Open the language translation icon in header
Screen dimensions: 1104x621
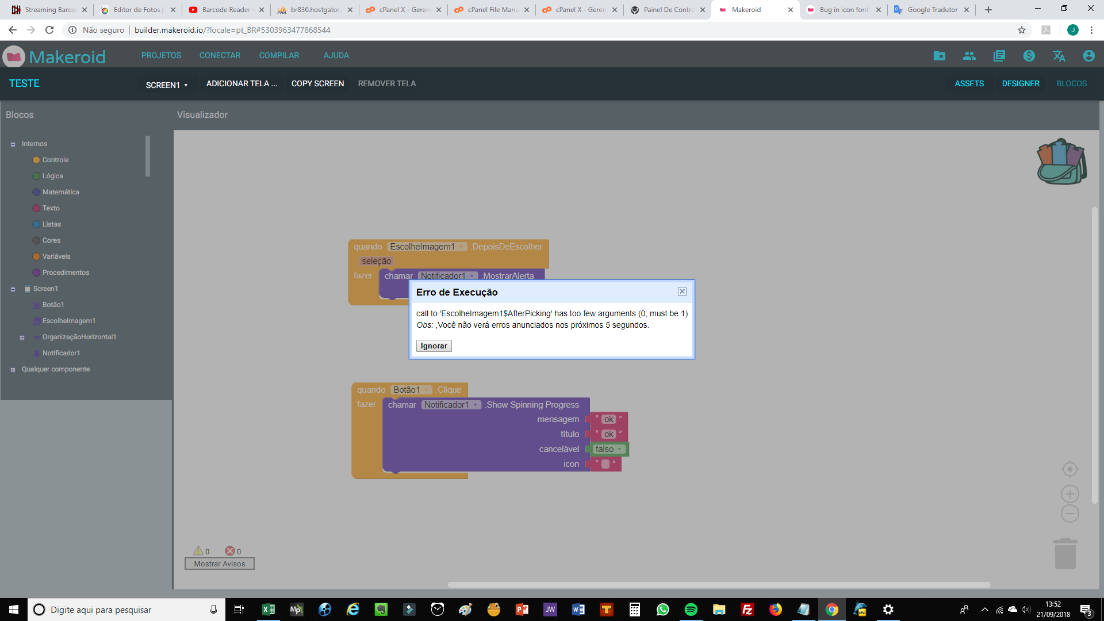1059,56
